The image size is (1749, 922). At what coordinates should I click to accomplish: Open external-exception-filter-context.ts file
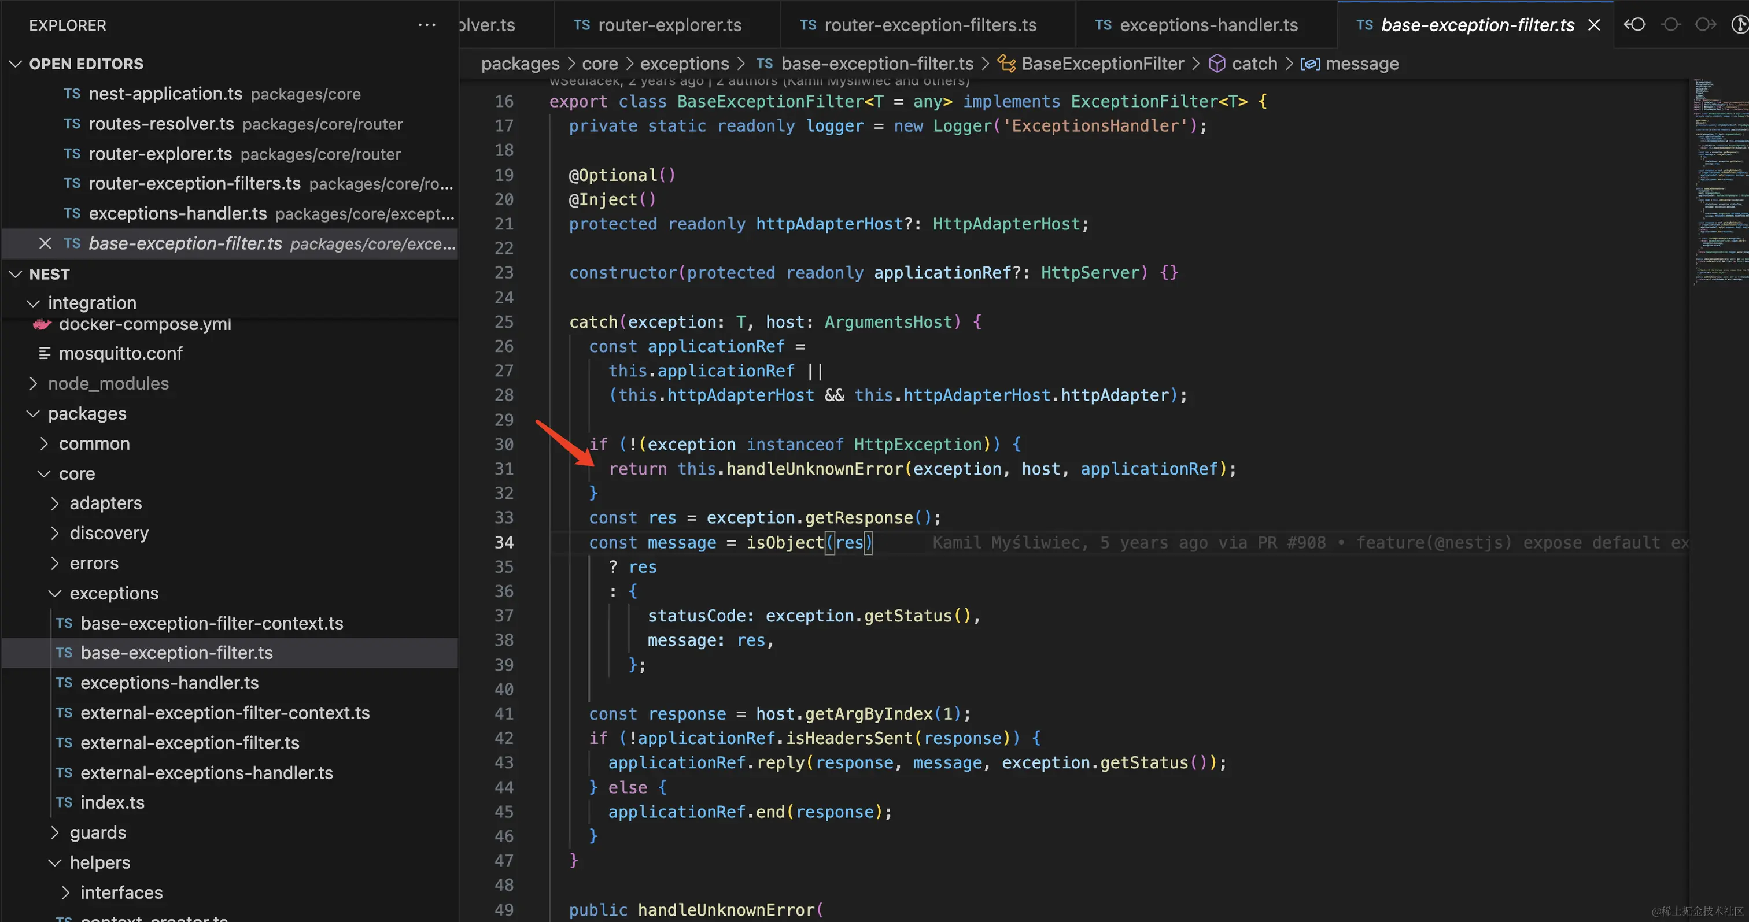(230, 712)
